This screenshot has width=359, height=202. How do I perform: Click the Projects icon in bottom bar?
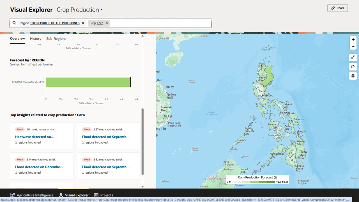click(x=96, y=195)
